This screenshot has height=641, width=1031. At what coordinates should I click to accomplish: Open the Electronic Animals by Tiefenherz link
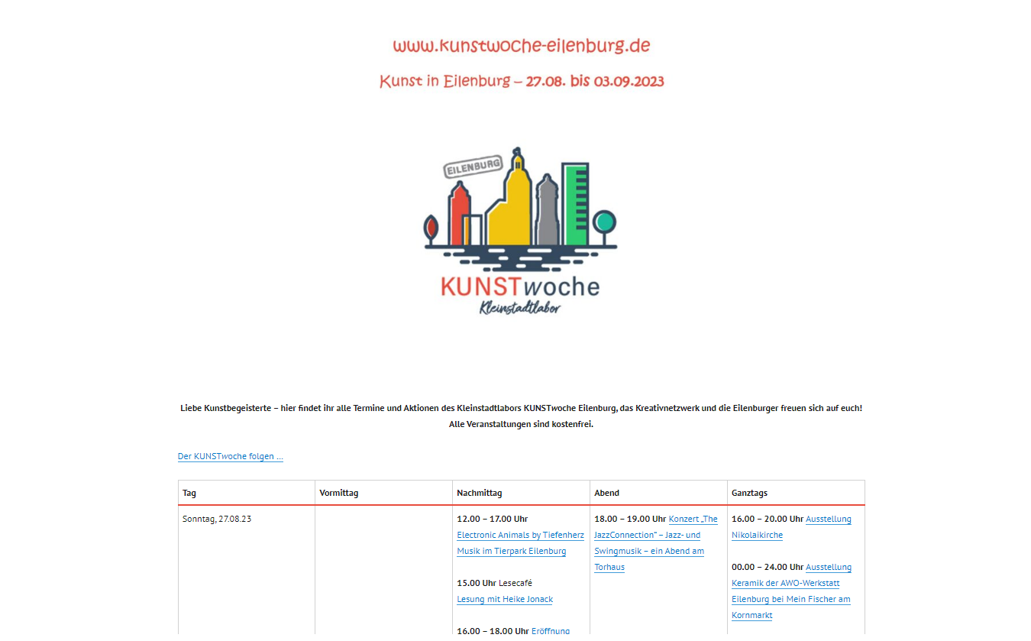pyautogui.click(x=520, y=543)
